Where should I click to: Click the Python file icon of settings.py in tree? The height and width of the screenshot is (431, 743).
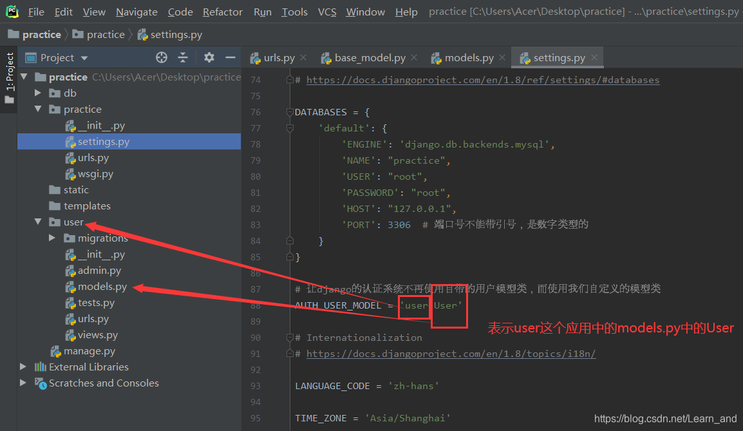pyautogui.click(x=71, y=142)
